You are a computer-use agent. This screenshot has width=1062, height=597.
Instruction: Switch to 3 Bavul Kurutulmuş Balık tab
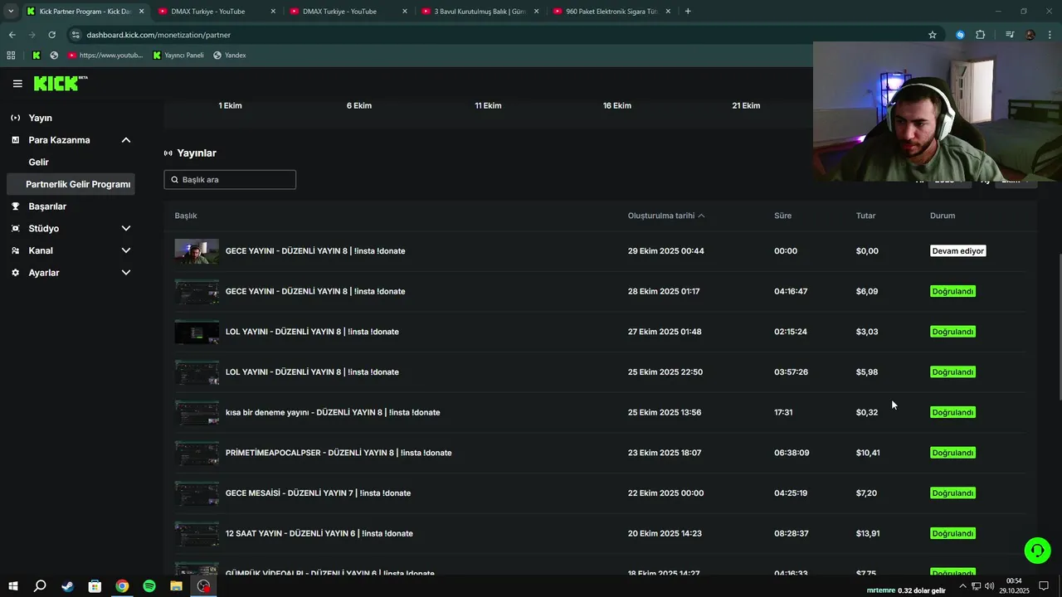tap(480, 12)
